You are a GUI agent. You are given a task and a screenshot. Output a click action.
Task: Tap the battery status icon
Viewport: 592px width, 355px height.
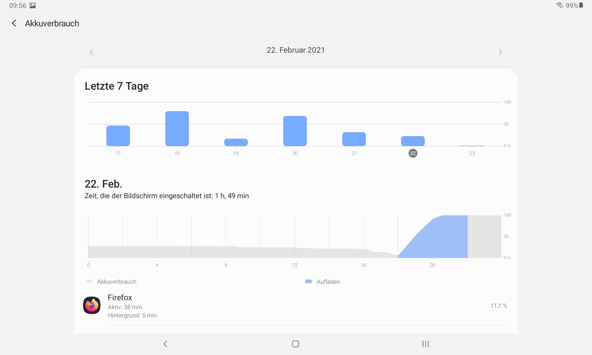pyautogui.click(x=581, y=5)
